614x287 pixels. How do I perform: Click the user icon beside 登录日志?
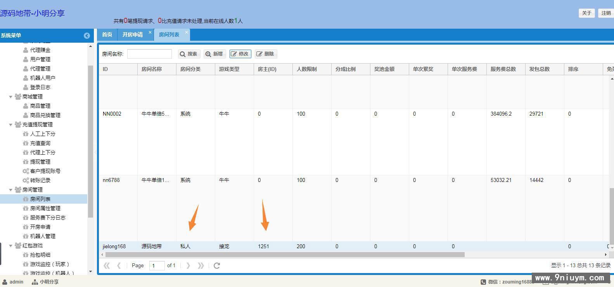coord(26,87)
